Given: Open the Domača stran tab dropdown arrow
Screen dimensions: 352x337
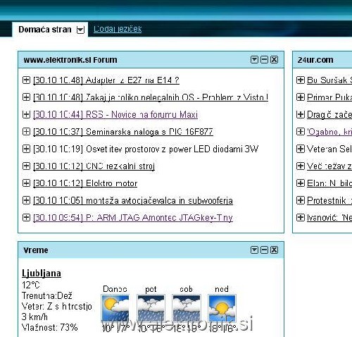Looking at the screenshot, I should click(80, 30).
